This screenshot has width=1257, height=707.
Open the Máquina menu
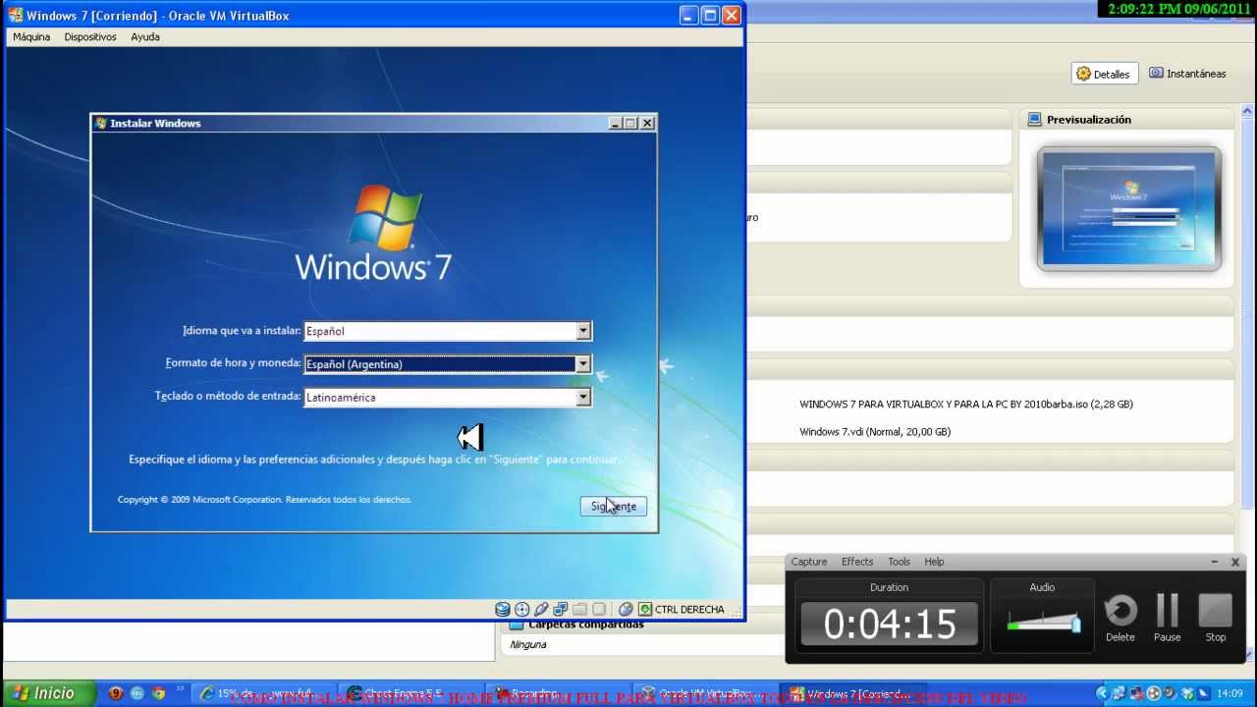point(31,36)
